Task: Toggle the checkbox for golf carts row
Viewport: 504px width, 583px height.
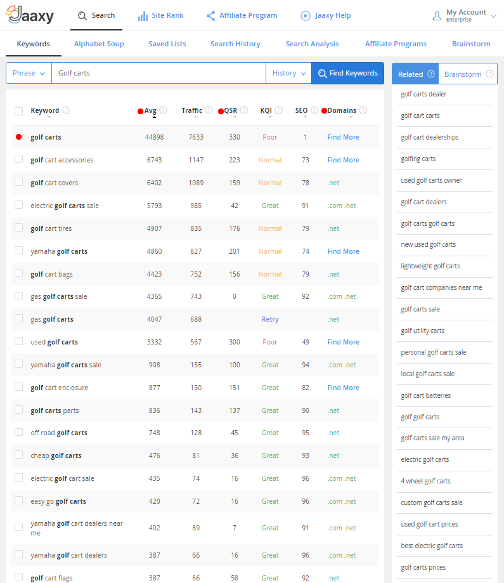Action: click(18, 136)
